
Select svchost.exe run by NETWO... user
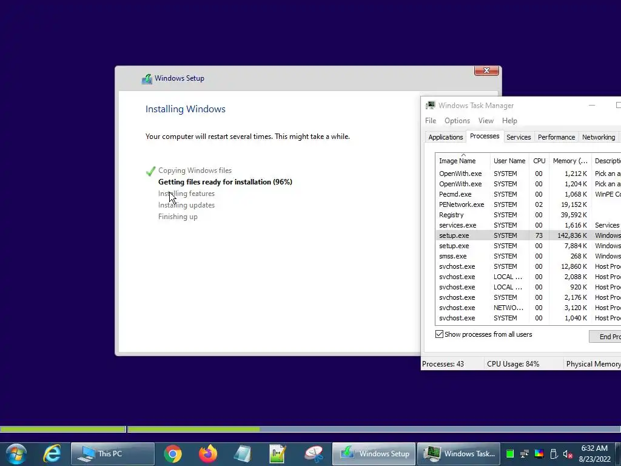tap(528, 308)
